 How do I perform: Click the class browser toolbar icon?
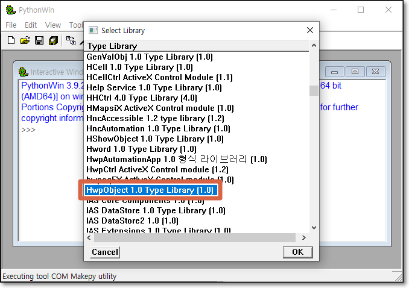click(x=71, y=40)
